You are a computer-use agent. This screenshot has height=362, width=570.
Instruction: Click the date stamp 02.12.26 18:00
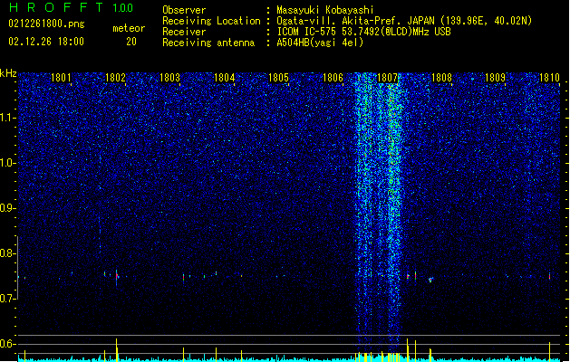coord(46,42)
